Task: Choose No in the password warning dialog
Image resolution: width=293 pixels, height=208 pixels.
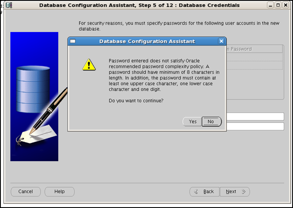Action: pyautogui.click(x=212, y=122)
